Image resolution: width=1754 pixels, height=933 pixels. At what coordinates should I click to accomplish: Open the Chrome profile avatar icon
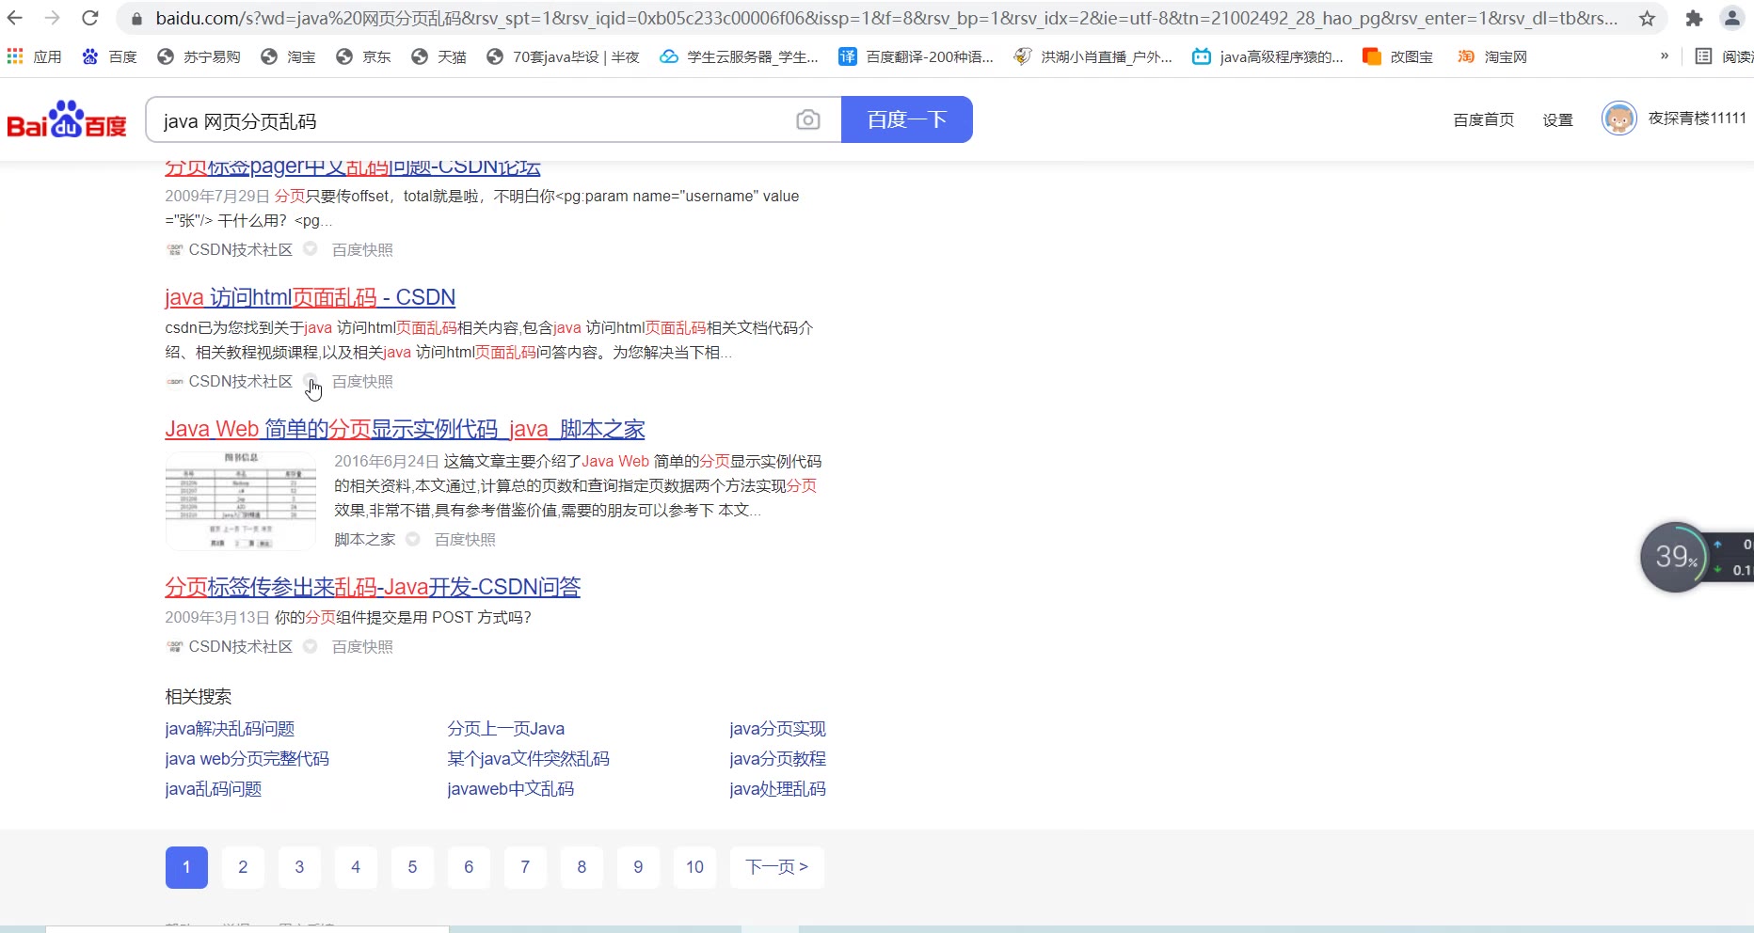pos(1731,18)
